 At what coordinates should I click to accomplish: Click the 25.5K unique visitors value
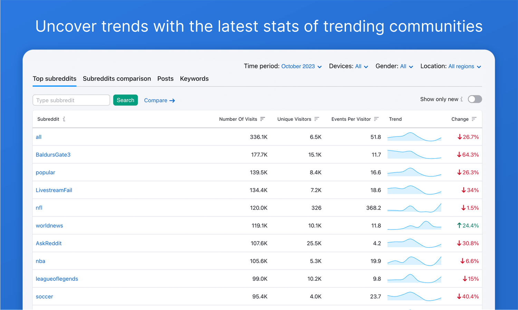(314, 244)
